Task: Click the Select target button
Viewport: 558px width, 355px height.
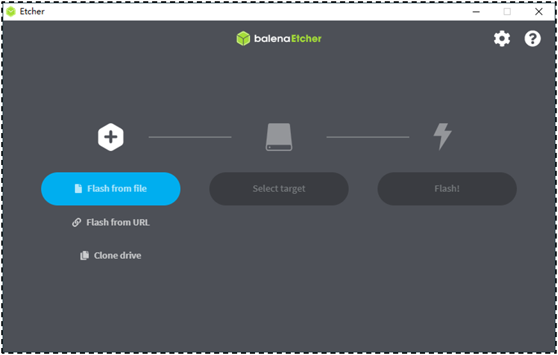Action: [279, 189]
